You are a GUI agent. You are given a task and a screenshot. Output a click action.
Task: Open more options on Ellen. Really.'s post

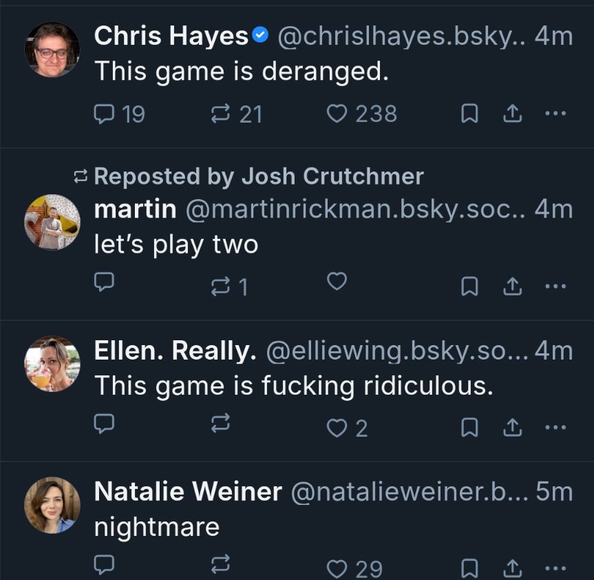555,427
